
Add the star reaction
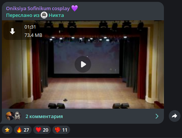[7, 130]
